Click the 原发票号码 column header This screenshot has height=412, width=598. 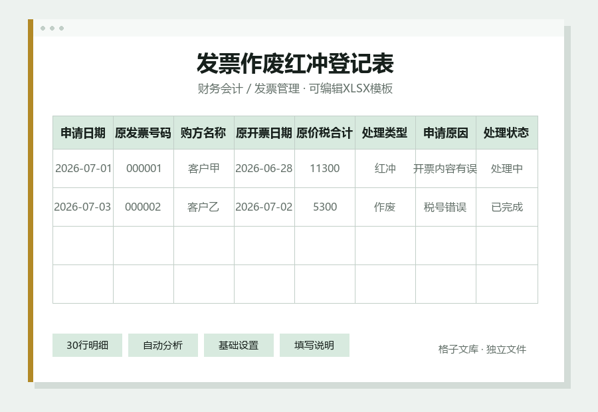click(144, 133)
